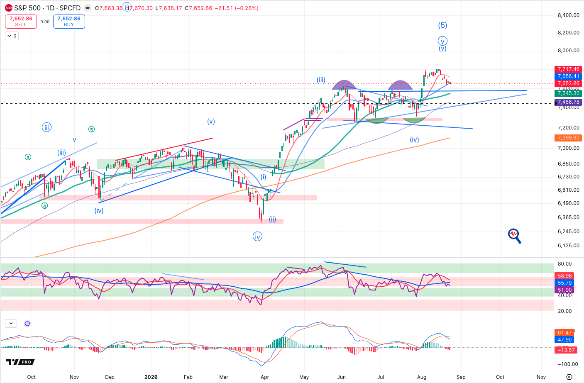Click the red SELL 7,652.86 button
The height and width of the screenshot is (383, 584).
coord(21,21)
